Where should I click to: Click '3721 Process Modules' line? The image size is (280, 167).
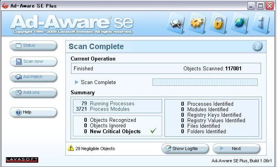click(x=103, y=109)
